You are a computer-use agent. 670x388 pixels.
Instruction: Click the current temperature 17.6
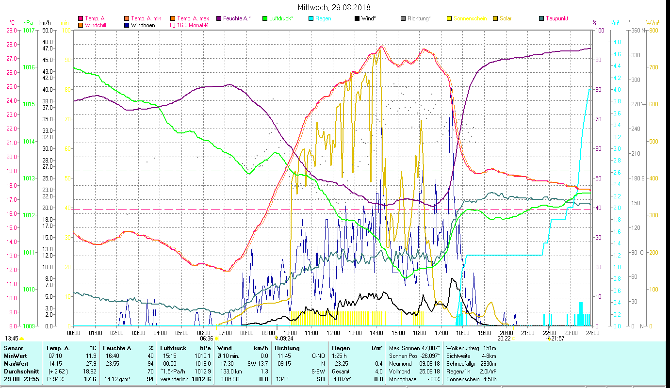click(x=91, y=378)
